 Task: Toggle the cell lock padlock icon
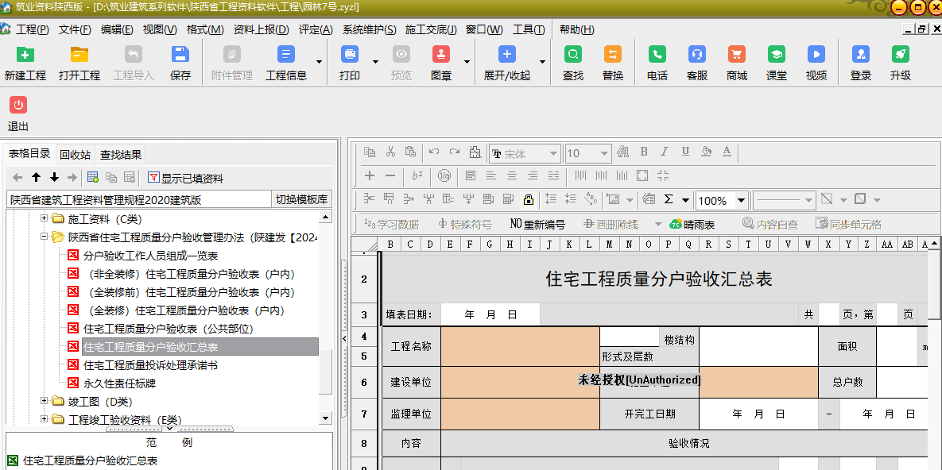(x=528, y=199)
